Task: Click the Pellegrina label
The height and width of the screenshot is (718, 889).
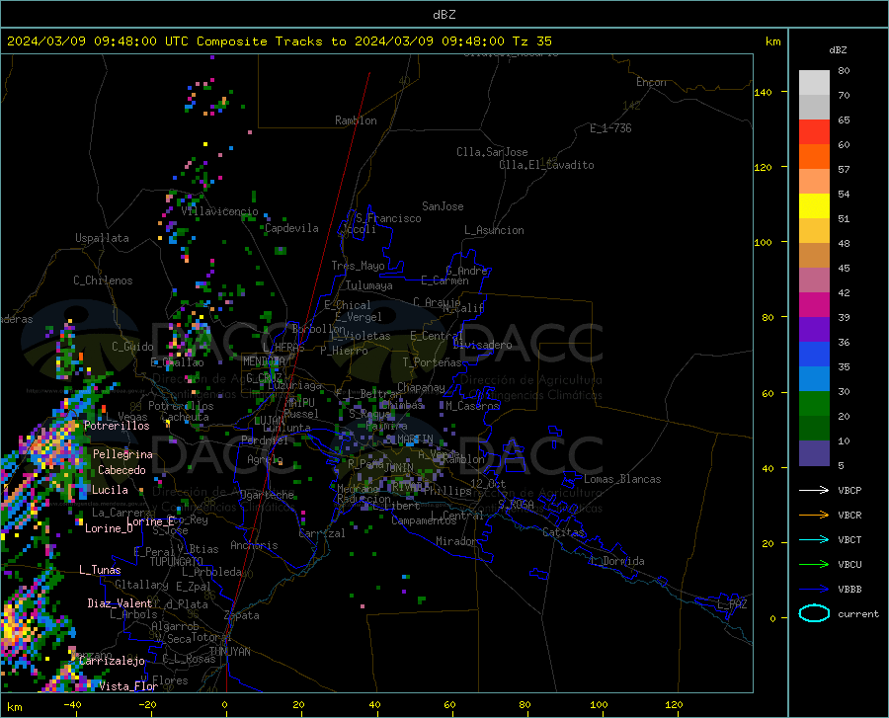Action: (123, 454)
